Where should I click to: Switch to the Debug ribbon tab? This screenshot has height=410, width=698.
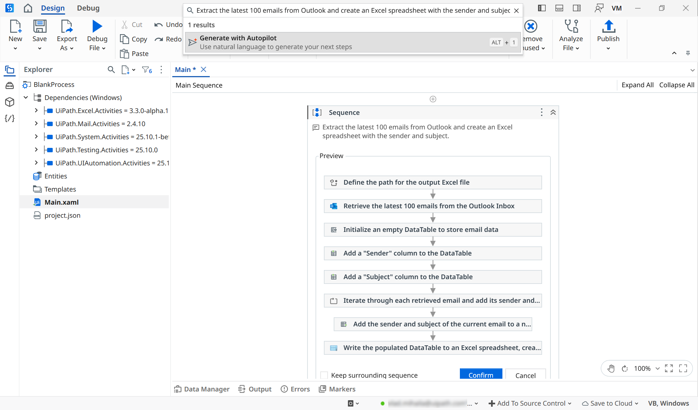click(x=88, y=8)
